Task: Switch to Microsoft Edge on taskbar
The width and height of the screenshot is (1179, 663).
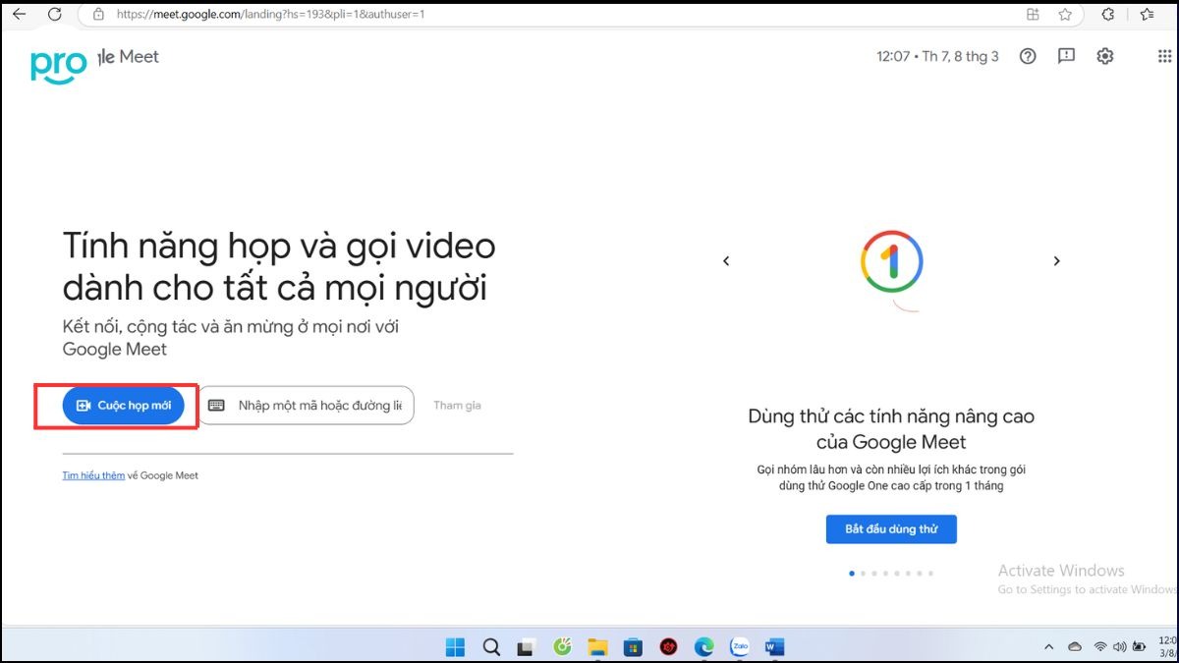Action: [703, 646]
